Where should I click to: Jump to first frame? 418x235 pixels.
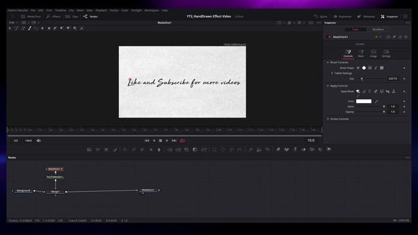tap(147, 141)
